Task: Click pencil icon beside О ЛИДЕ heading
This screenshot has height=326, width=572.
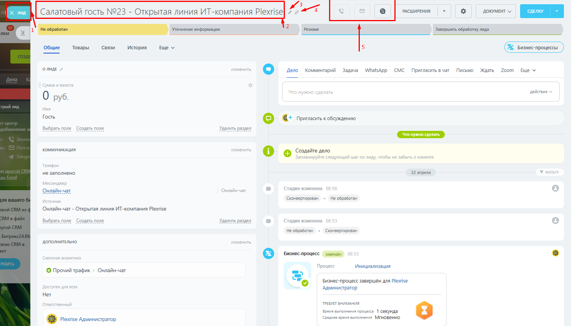Action: click(x=62, y=69)
